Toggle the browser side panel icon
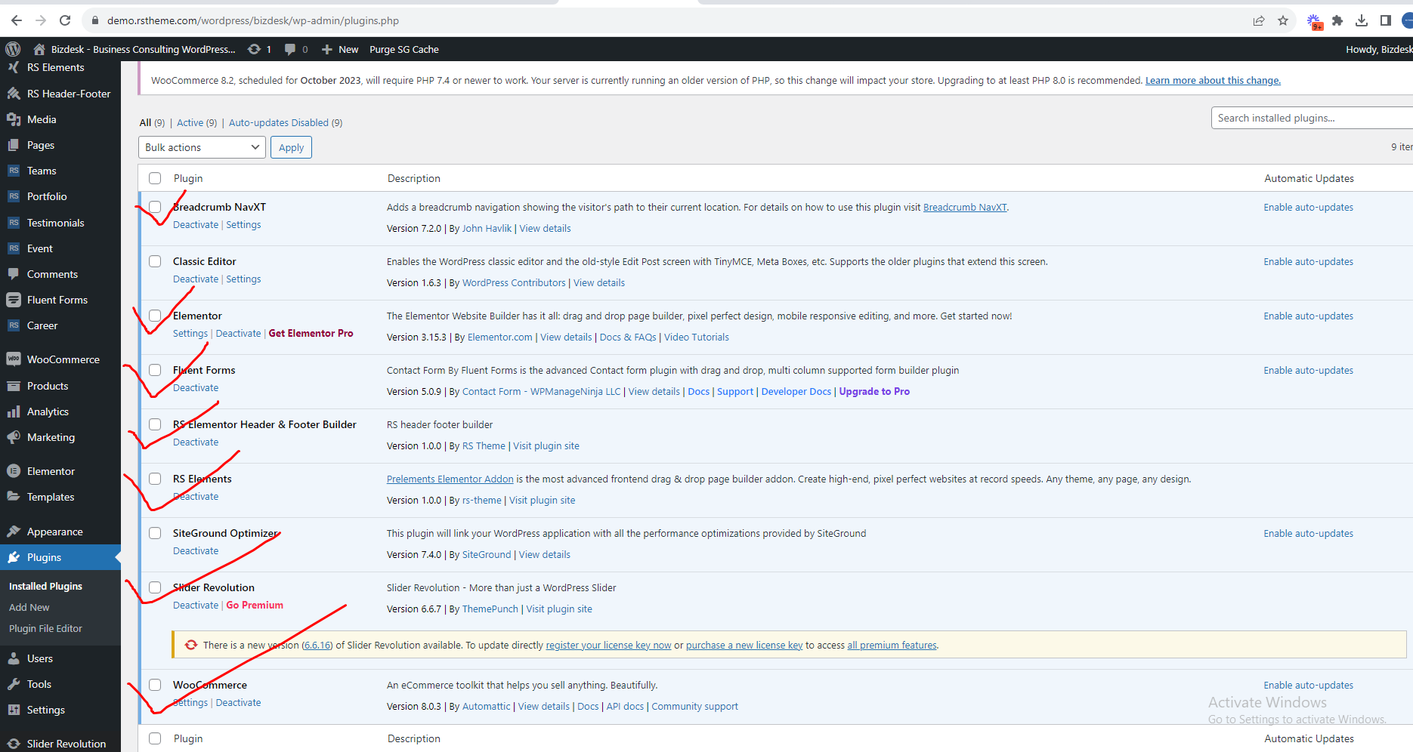The width and height of the screenshot is (1413, 752). (x=1386, y=20)
